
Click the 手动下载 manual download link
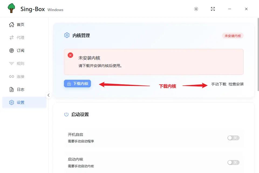pos(219,84)
